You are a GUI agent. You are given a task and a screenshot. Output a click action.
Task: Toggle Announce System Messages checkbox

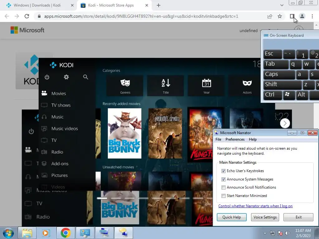(x=223, y=179)
